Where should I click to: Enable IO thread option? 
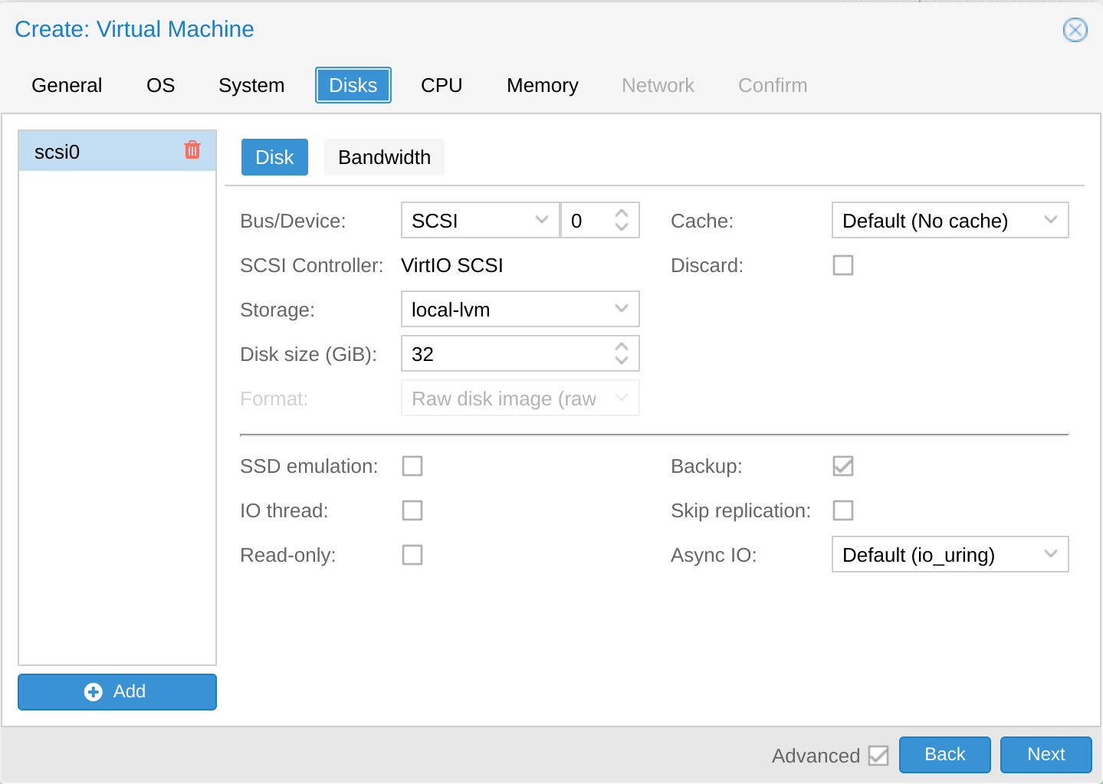[x=412, y=510]
